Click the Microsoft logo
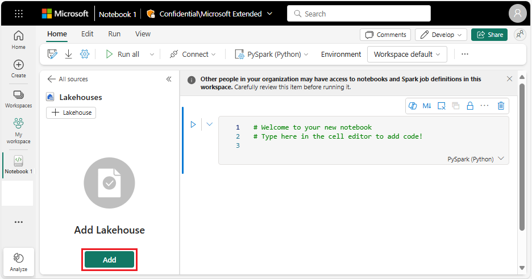532x279 pixels. pyautogui.click(x=65, y=14)
